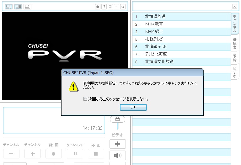
Task: Toggle the bottom control panel layout icon
Action: tap(8, 7)
